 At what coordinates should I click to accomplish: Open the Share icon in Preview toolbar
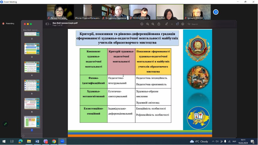point(159,24)
